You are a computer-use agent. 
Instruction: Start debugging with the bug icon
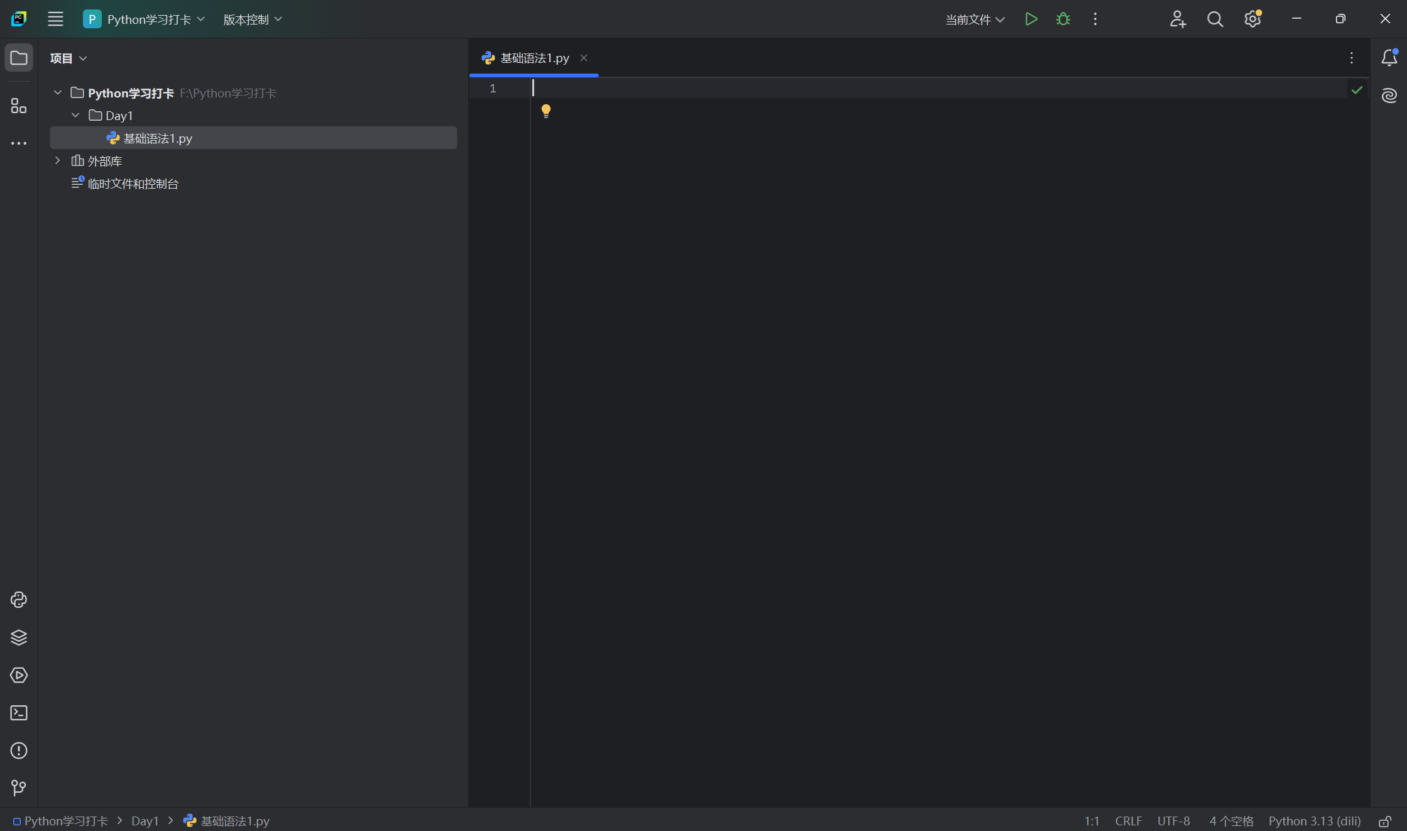point(1063,19)
